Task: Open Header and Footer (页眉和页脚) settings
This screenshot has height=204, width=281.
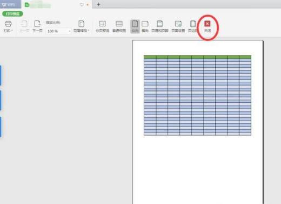Action: [x=160, y=26]
